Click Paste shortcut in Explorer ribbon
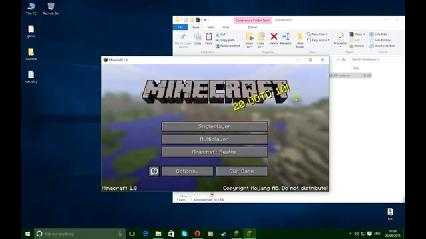Screen dimensions: 426x239 [228, 46]
